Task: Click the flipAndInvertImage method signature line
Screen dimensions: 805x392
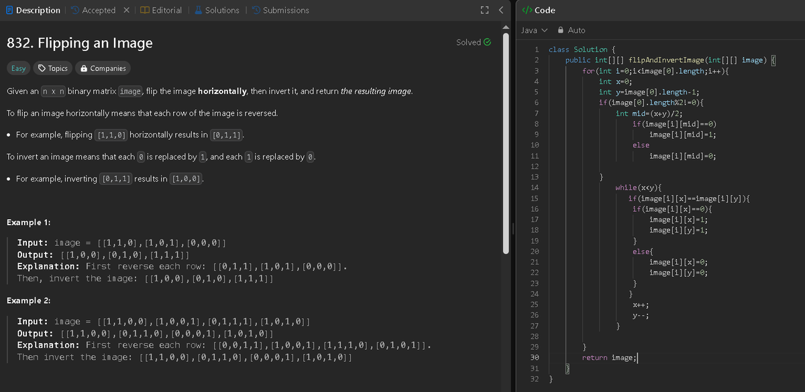Action: (x=670, y=60)
